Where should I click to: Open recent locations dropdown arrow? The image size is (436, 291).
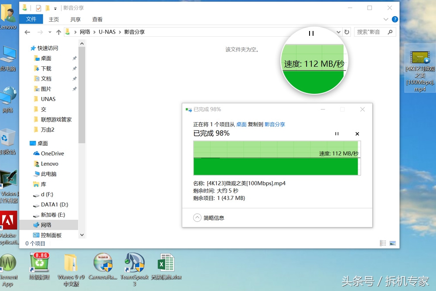50,32
